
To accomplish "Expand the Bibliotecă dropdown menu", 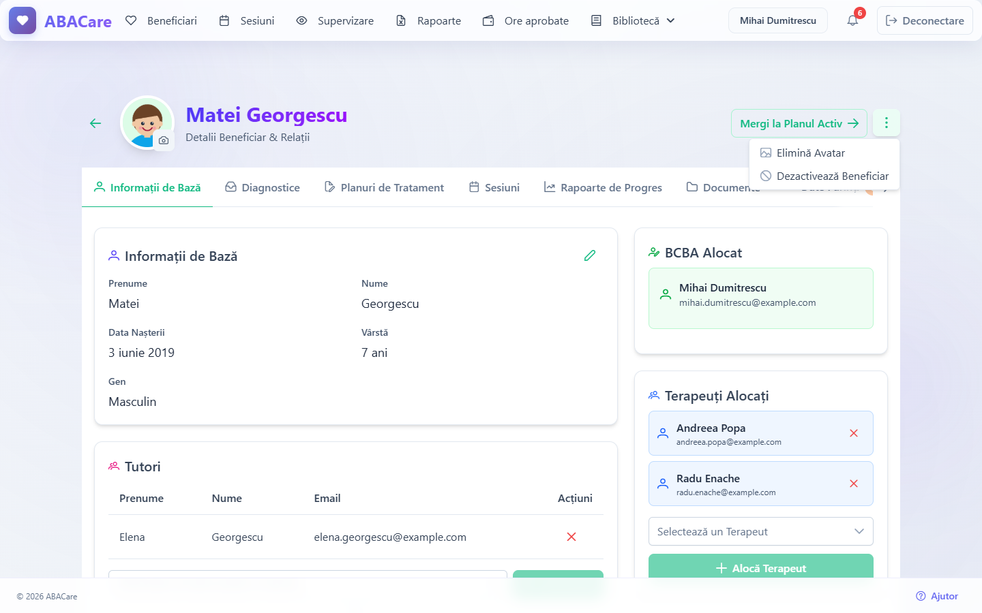I will 633,20.
